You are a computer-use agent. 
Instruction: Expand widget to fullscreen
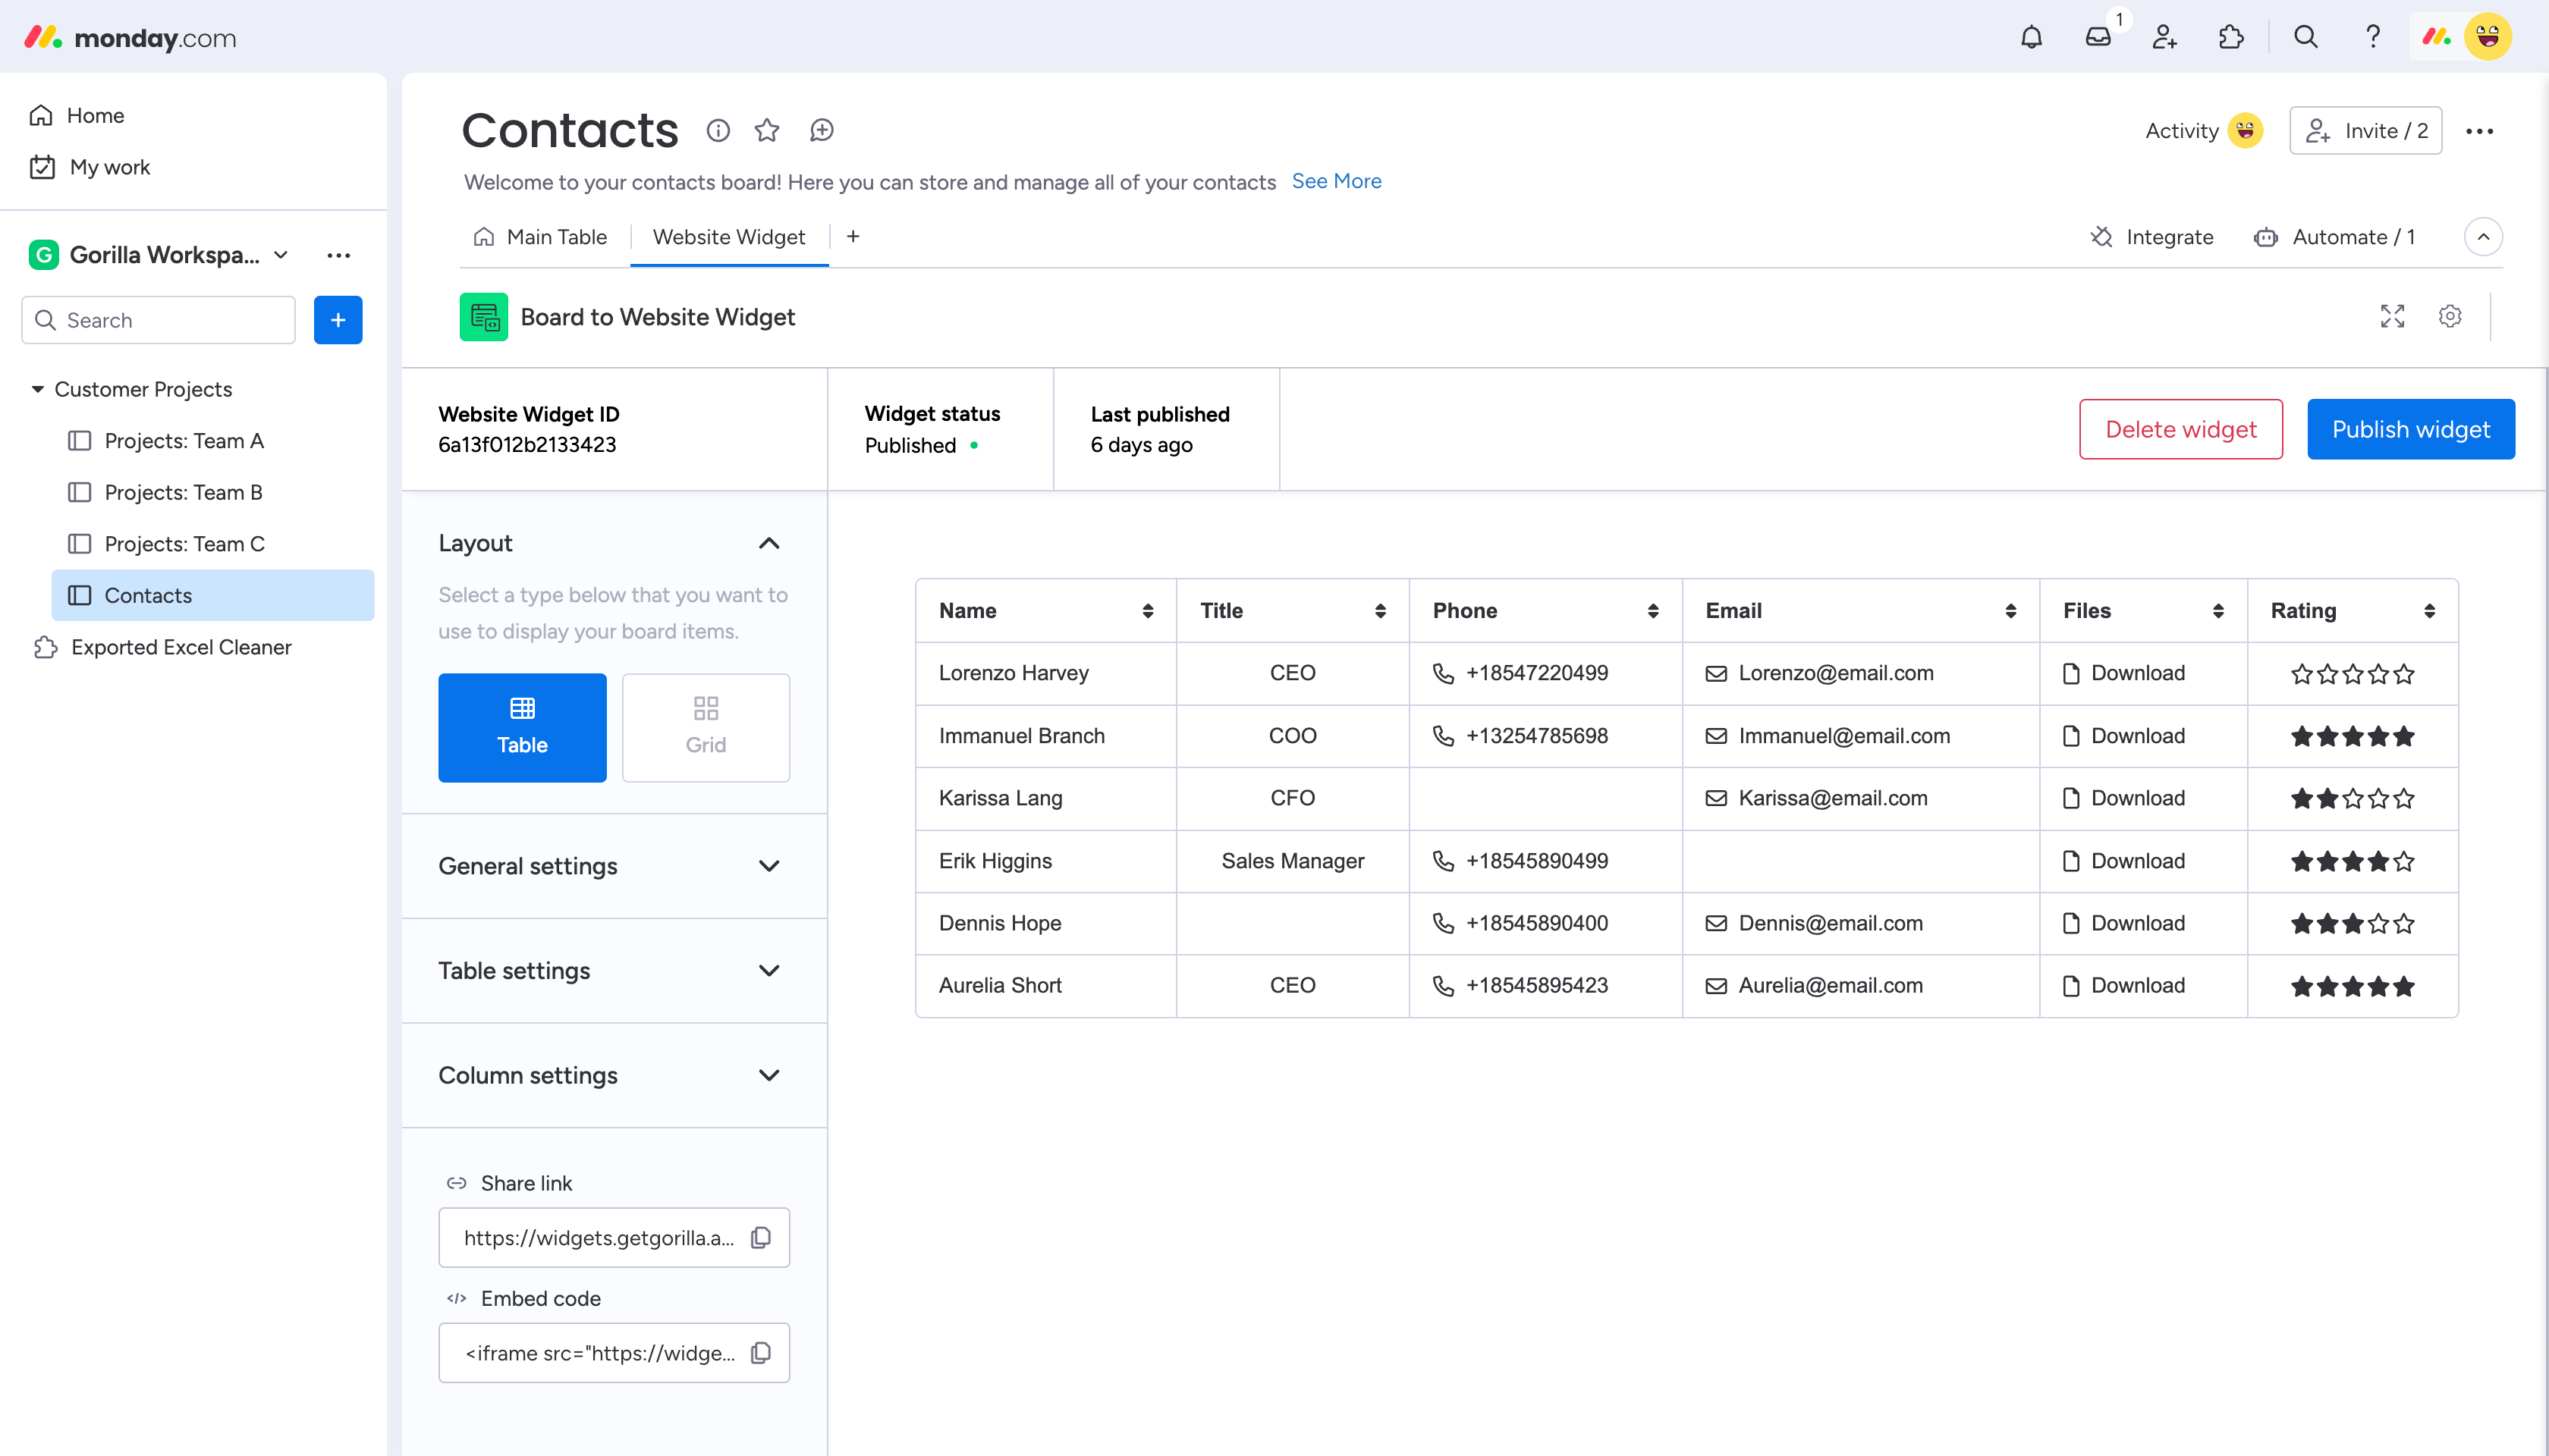point(2392,317)
